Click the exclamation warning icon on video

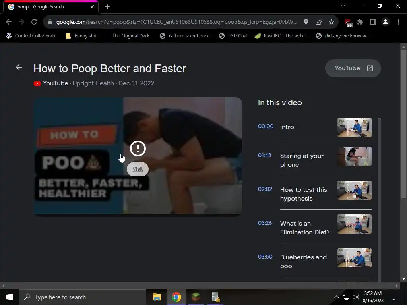(x=138, y=149)
